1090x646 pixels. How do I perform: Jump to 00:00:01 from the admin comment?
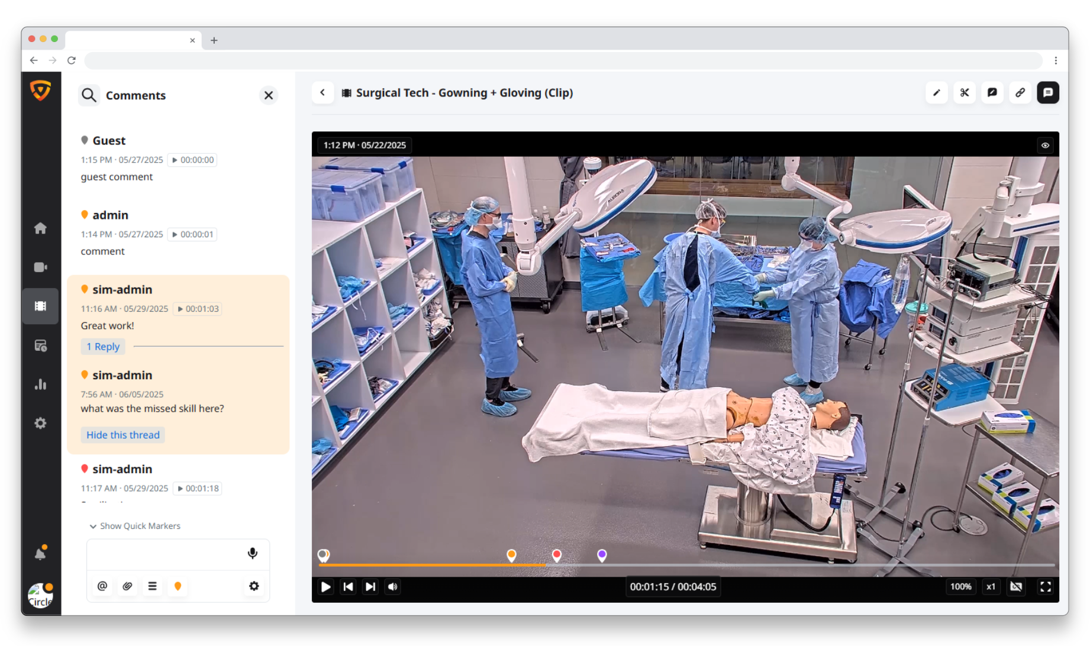point(192,234)
